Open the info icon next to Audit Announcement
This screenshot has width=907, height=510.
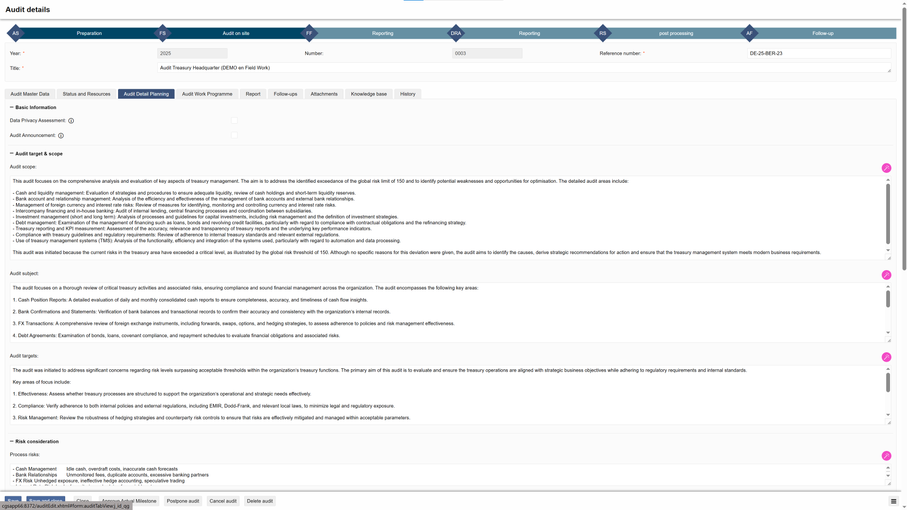click(61, 136)
